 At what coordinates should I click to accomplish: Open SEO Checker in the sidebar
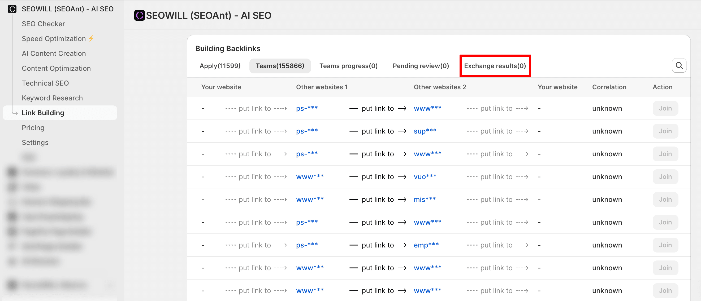tap(43, 24)
